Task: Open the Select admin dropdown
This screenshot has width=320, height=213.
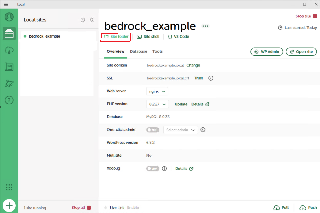Action: click(181, 130)
